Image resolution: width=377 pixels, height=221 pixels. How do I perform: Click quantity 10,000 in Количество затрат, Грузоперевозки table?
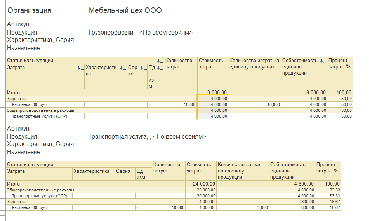[190, 104]
